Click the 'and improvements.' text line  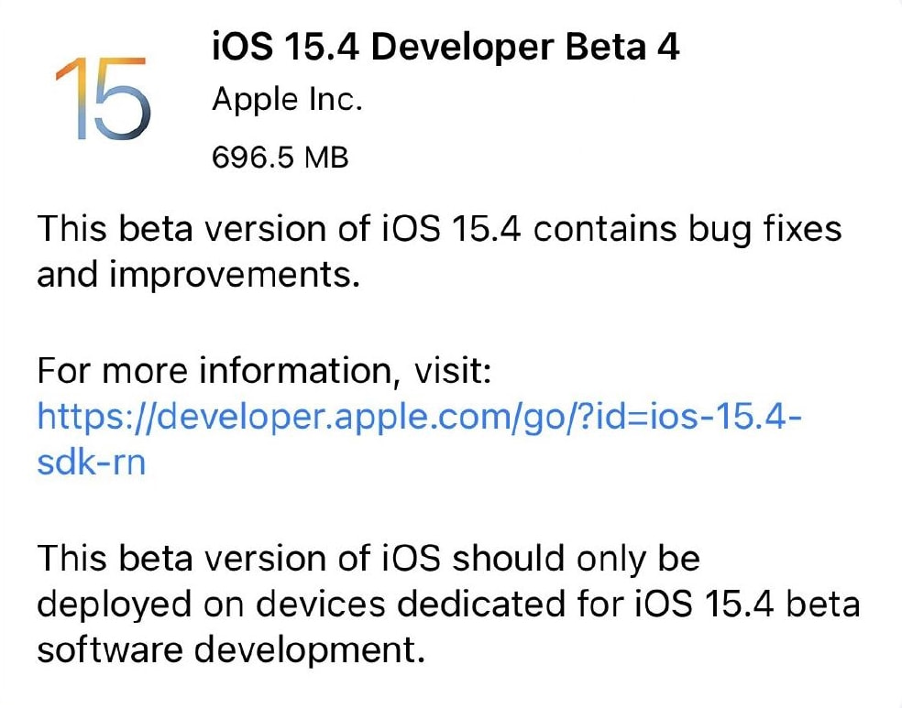pyautogui.click(x=199, y=276)
